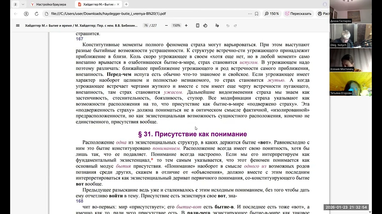Click heading § 31. Присутствие как понимание
The image size is (382, 214).
pos(192,134)
